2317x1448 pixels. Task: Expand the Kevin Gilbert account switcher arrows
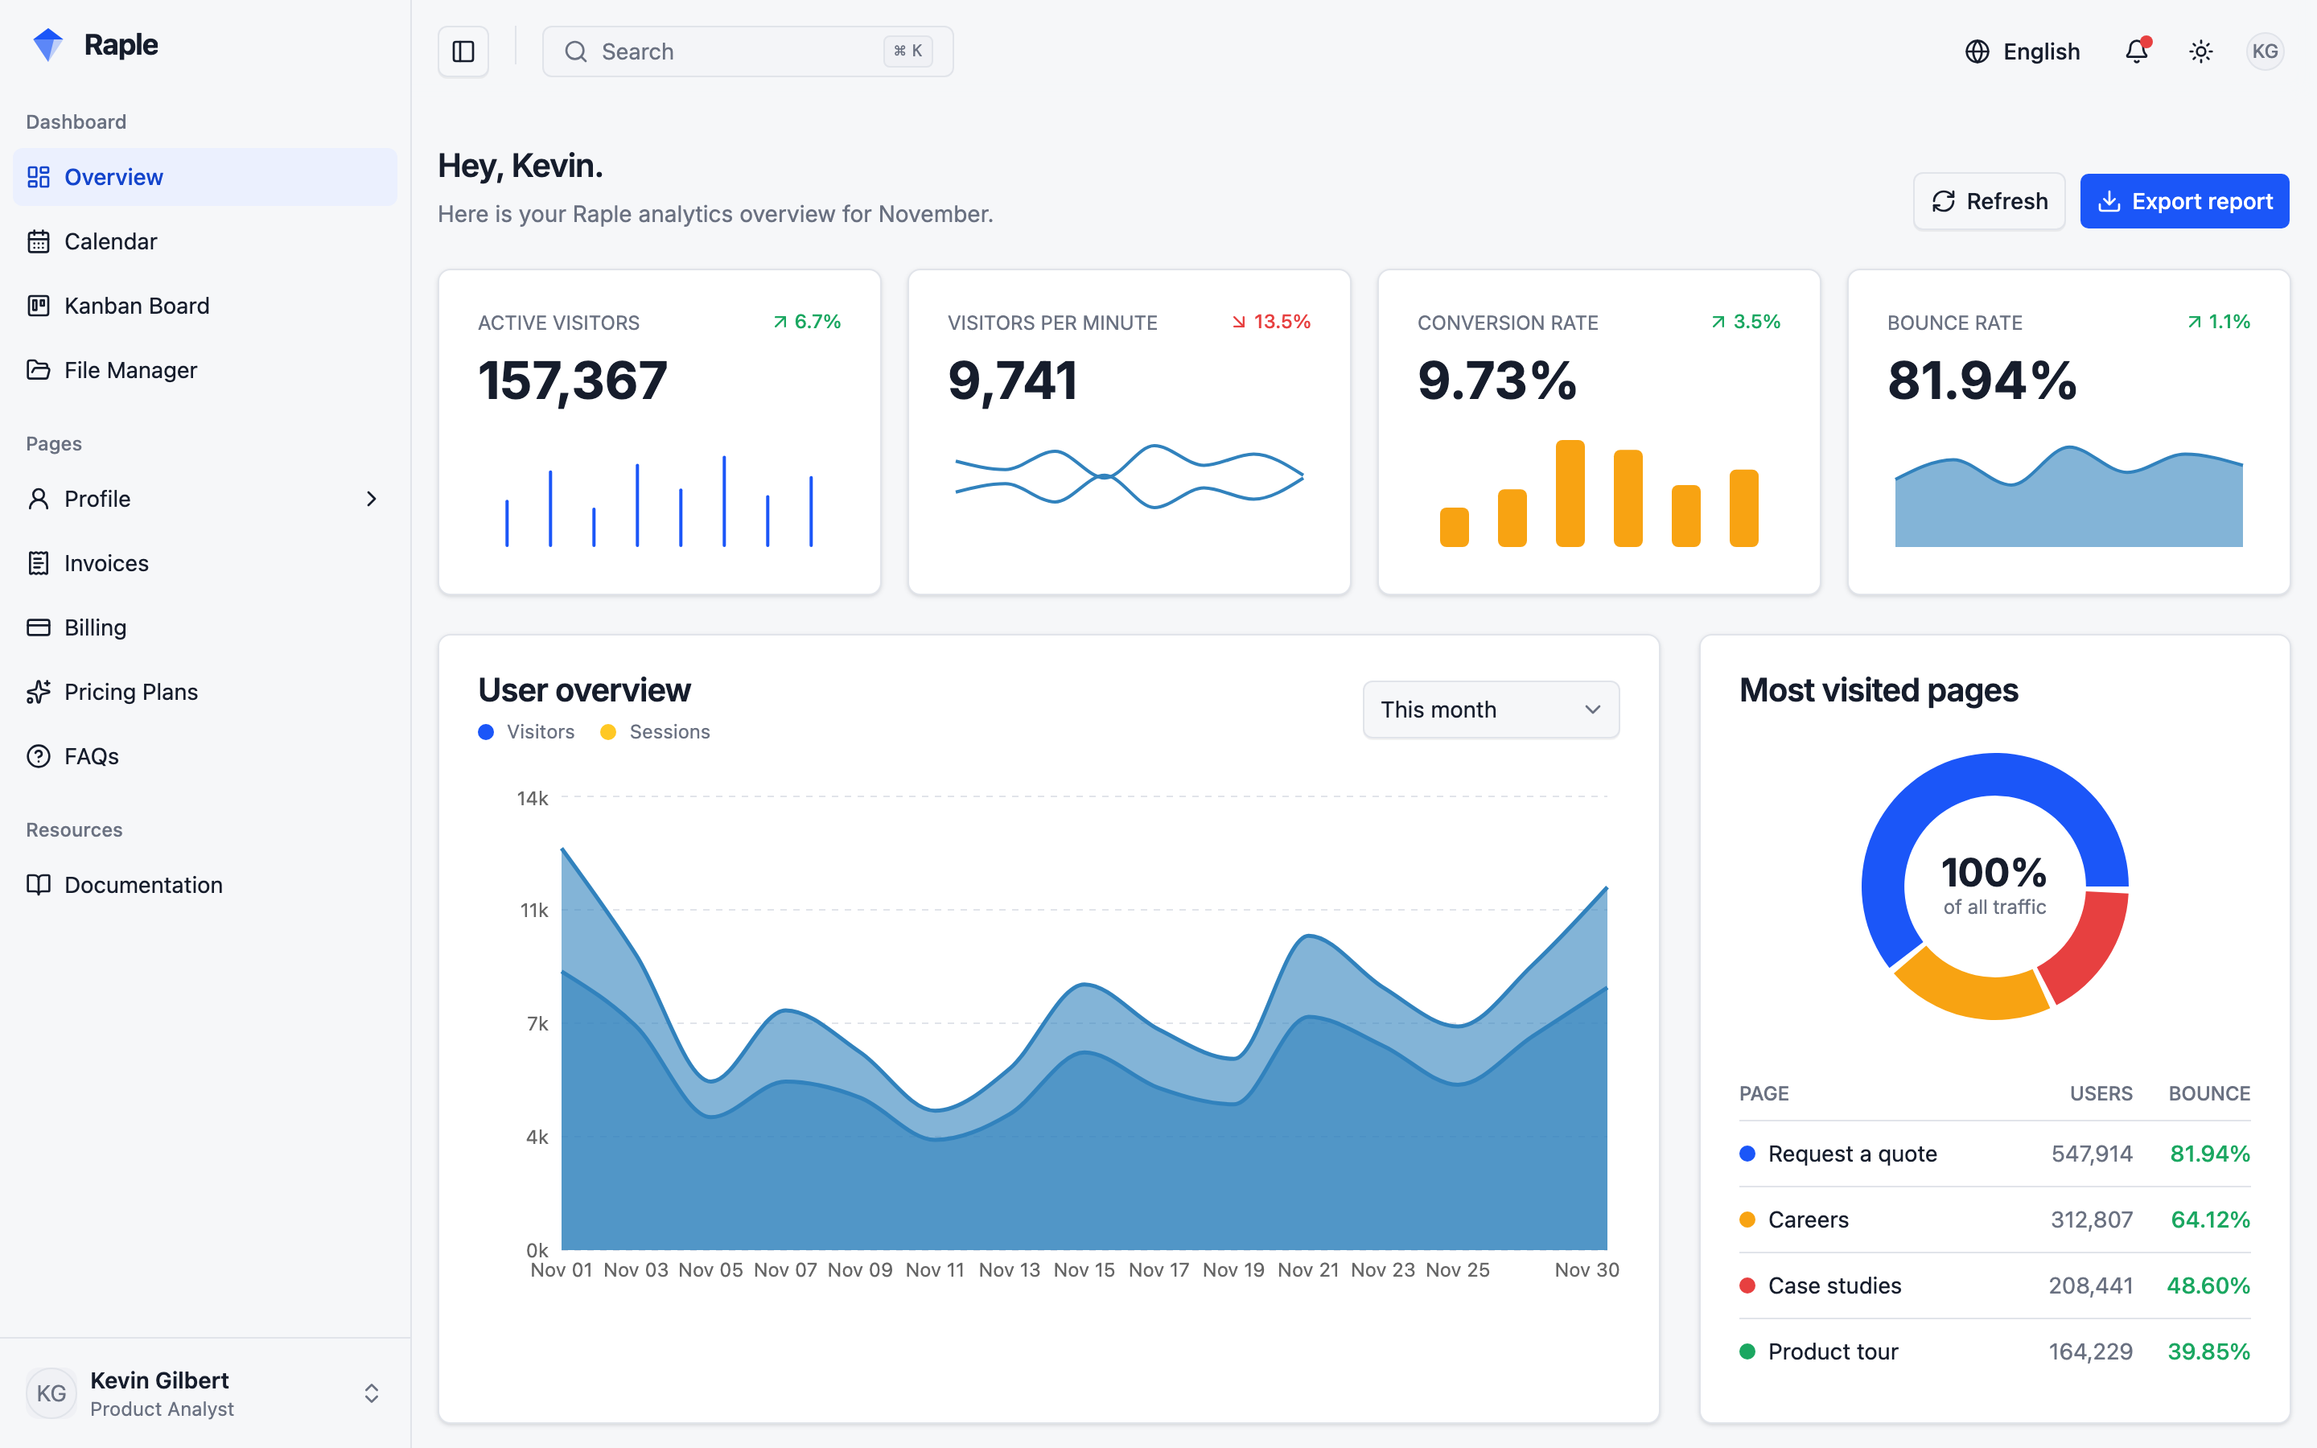click(x=372, y=1392)
